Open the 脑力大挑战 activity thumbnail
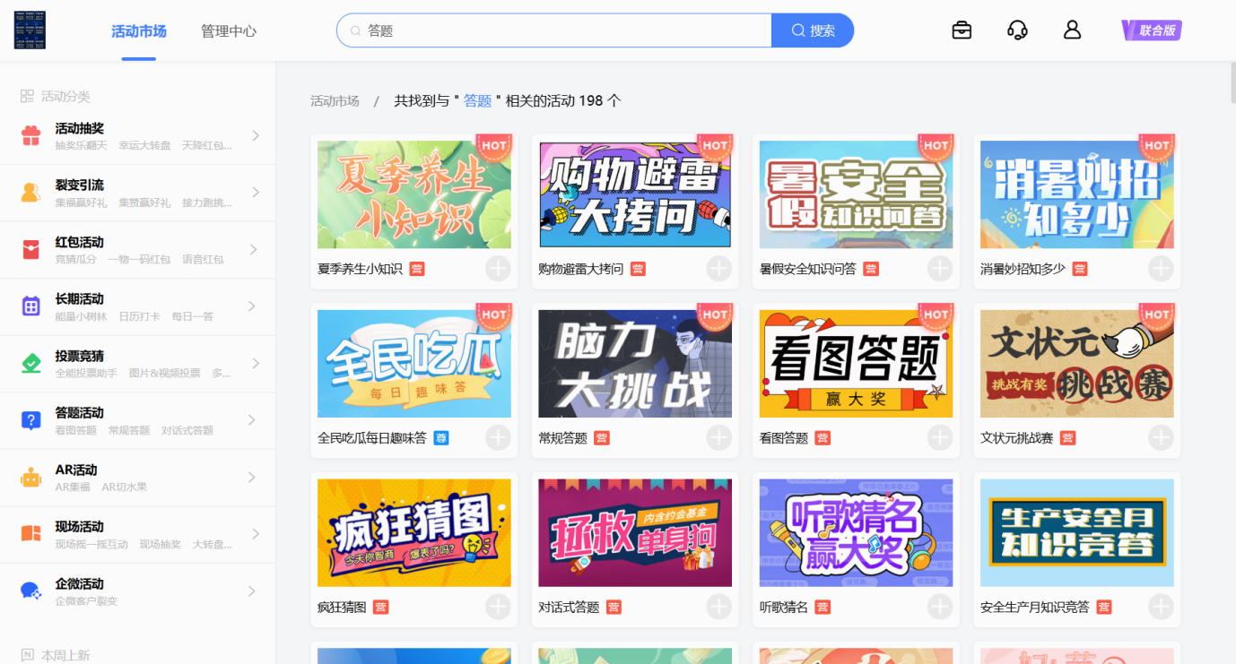This screenshot has height=664, width=1236. click(635, 364)
